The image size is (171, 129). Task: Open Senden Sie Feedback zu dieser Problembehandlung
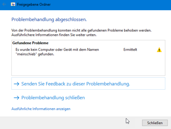coord(88,83)
